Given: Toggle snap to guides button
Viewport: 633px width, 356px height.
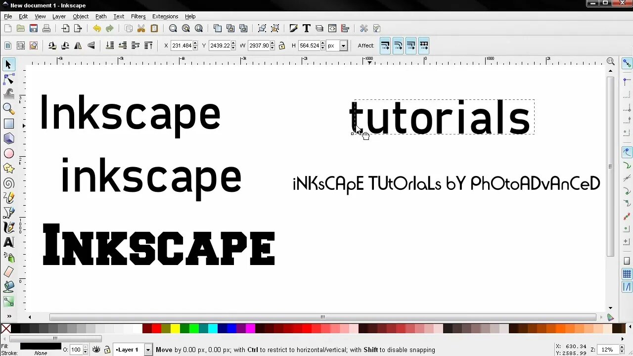Looking at the screenshot, I should (x=627, y=287).
